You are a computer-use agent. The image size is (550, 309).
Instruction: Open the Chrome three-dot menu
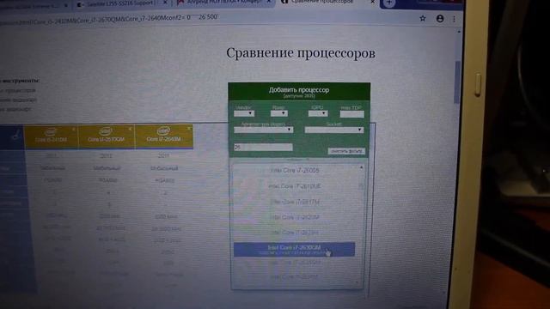(x=454, y=19)
